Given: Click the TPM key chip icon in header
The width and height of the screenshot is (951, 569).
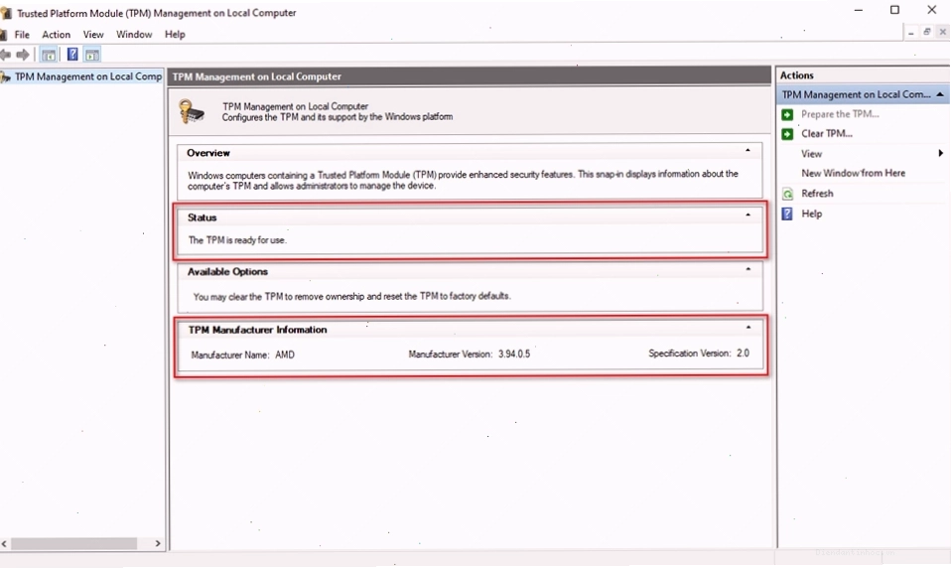Looking at the screenshot, I should [192, 111].
